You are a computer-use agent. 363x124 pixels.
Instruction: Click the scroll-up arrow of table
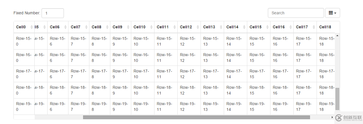tap(337, 36)
